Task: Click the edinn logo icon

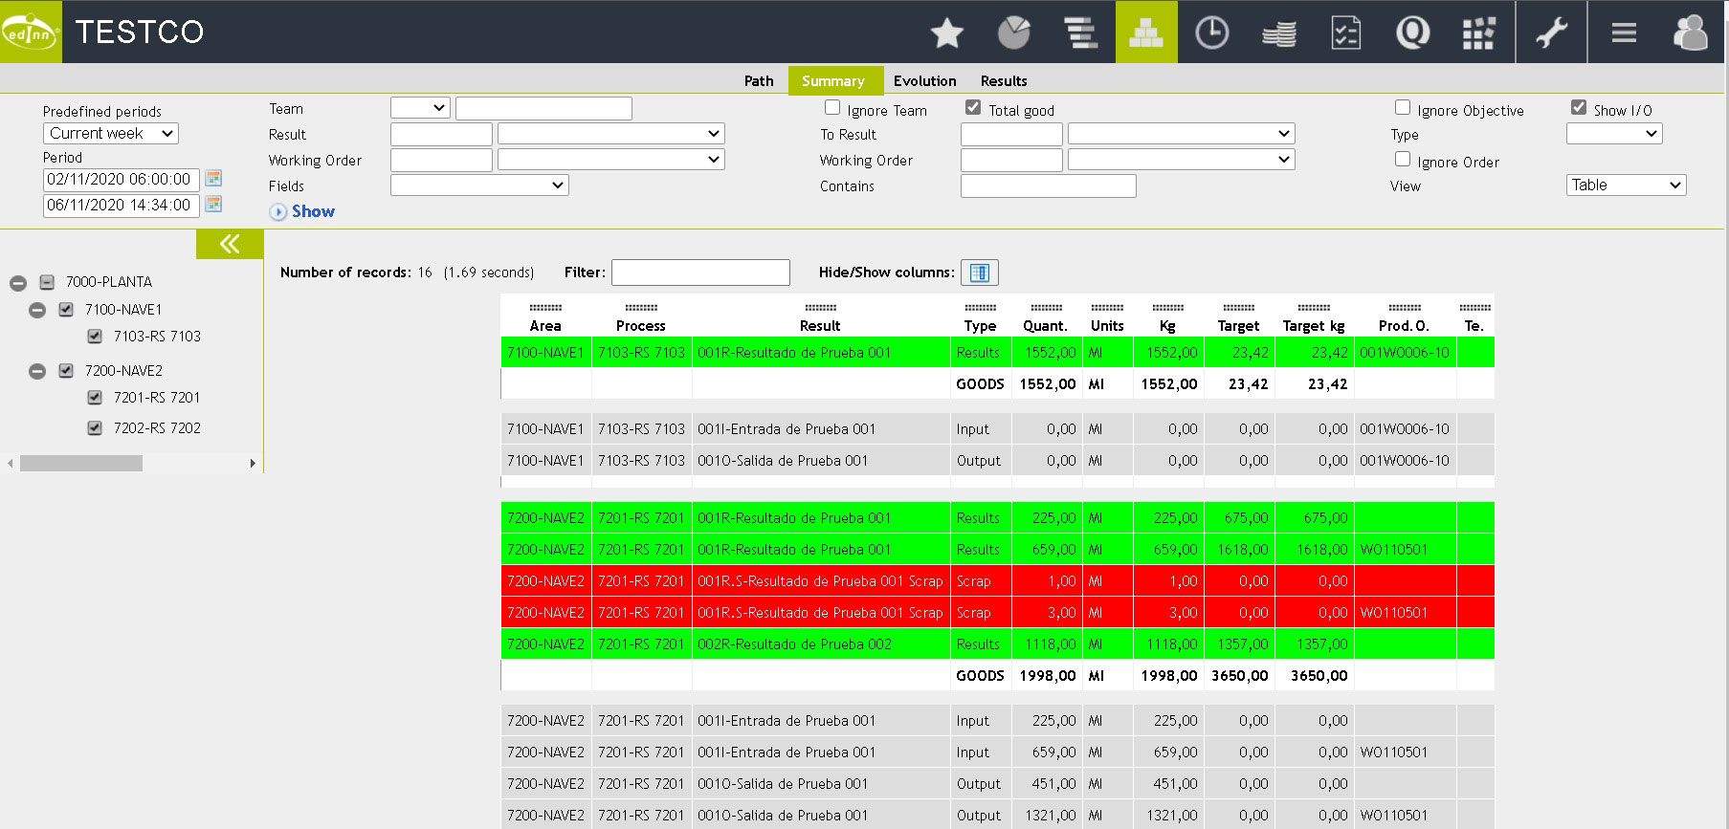Action: pyautogui.click(x=31, y=32)
